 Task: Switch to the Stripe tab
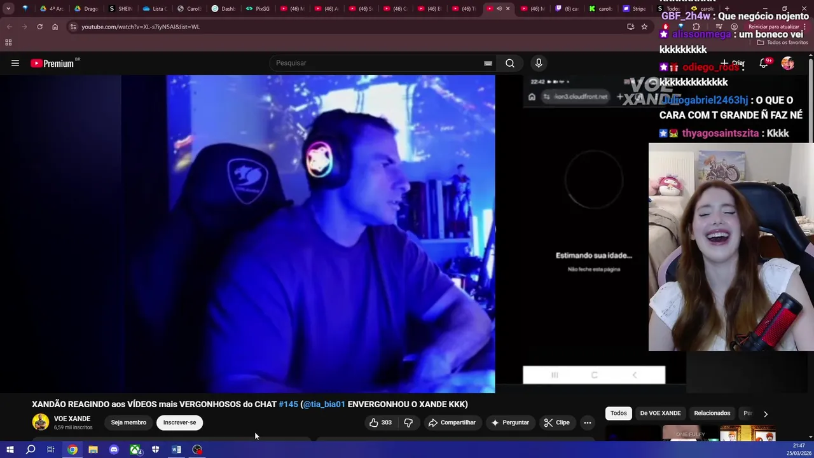pos(635,9)
